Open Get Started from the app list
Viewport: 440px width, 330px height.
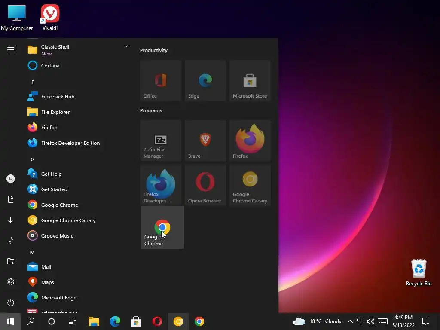[78, 189]
